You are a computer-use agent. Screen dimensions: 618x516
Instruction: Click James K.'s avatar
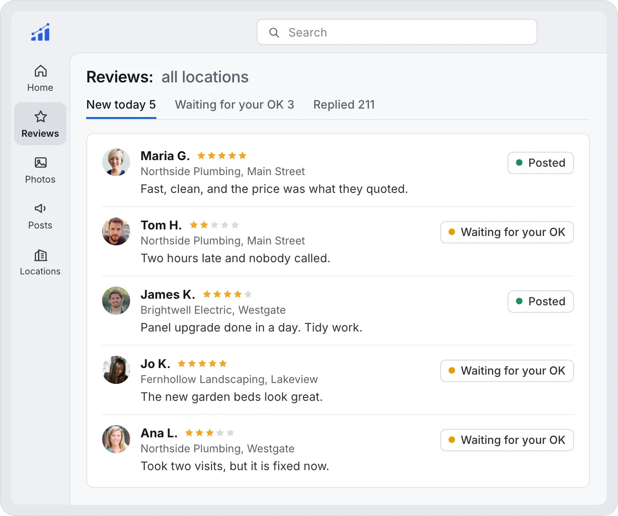pyautogui.click(x=116, y=301)
